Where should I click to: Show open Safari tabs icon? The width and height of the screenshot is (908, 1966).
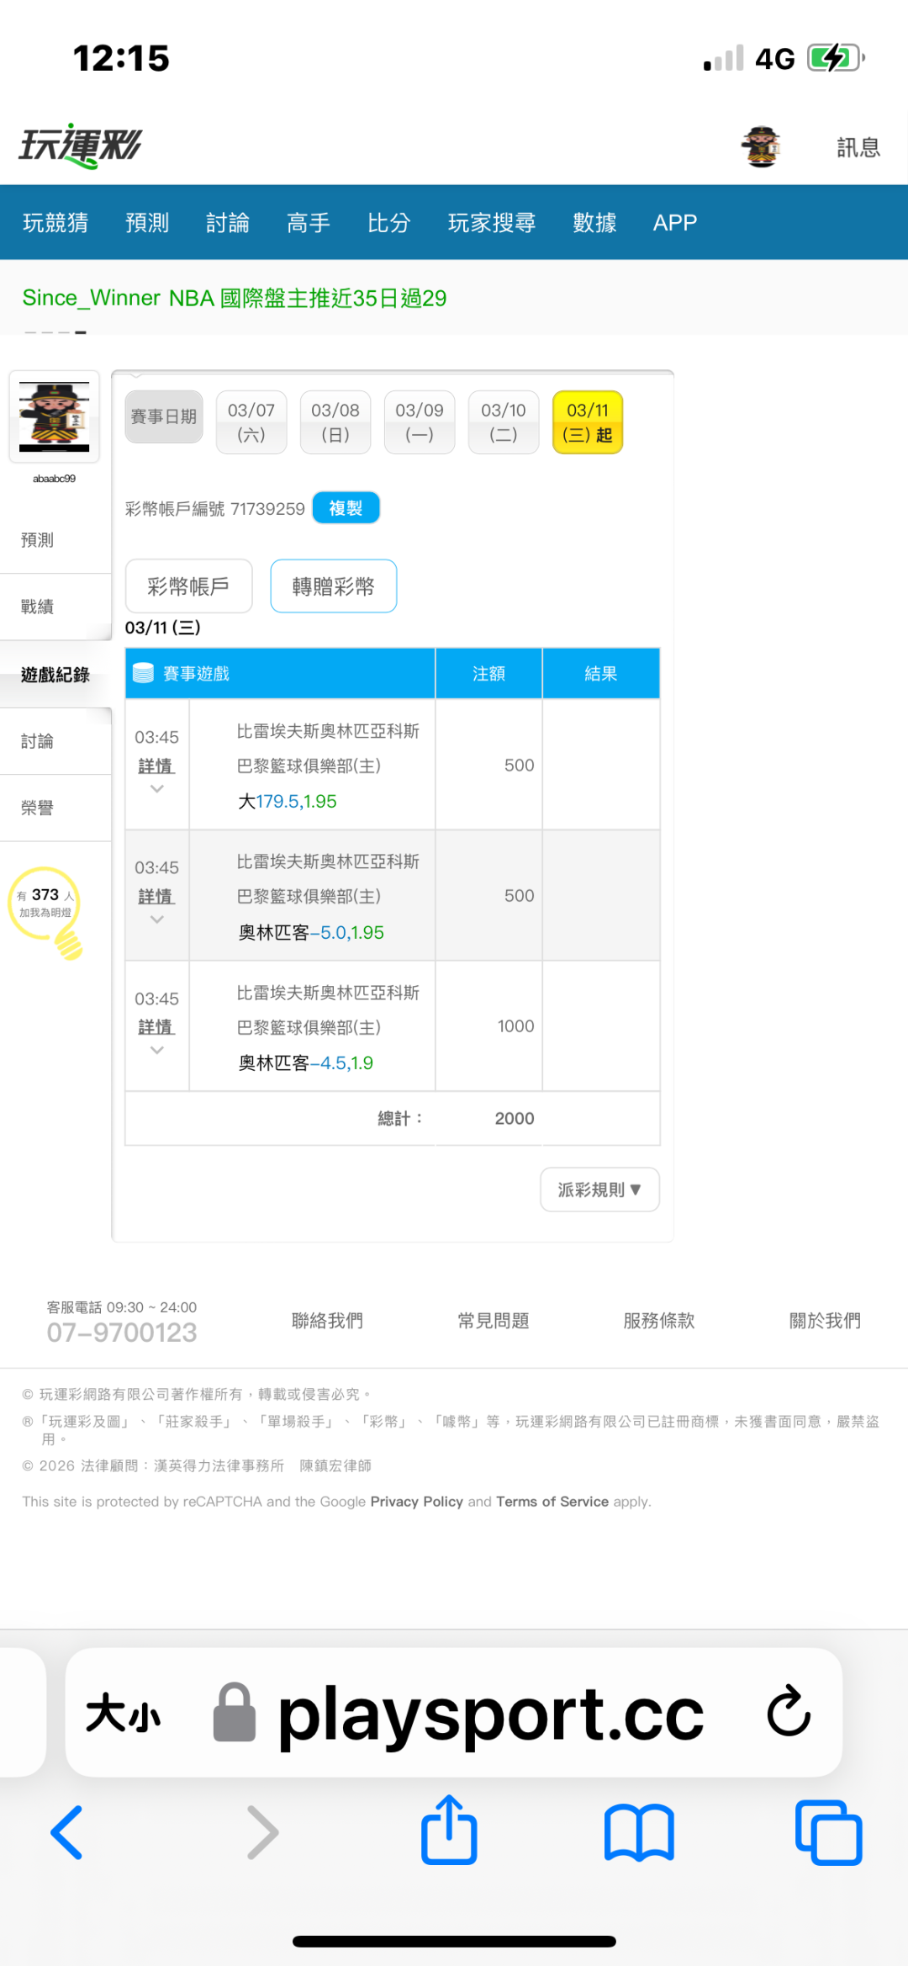(x=828, y=1832)
